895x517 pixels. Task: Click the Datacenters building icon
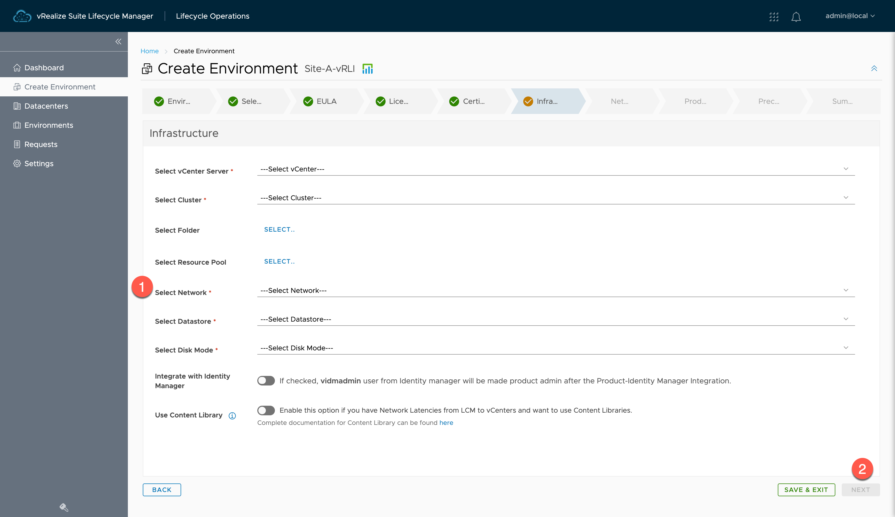17,106
